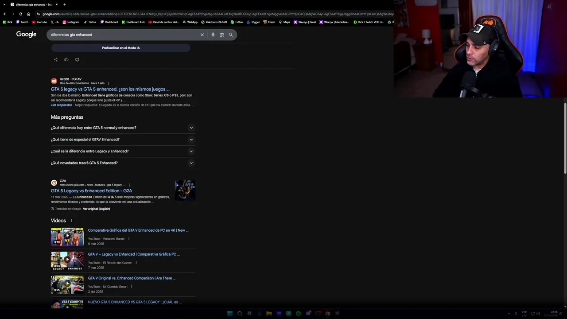The height and width of the screenshot is (319, 567).
Task: Open the Paletools bookmark
Action: [x=214, y=22]
